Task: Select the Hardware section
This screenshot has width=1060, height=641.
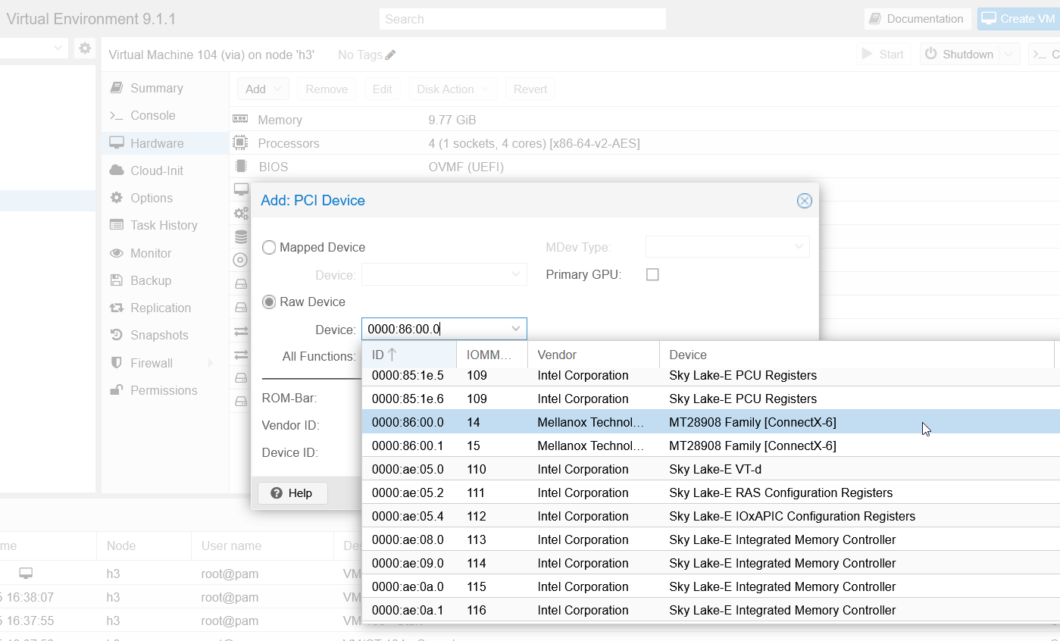Action: point(165,143)
